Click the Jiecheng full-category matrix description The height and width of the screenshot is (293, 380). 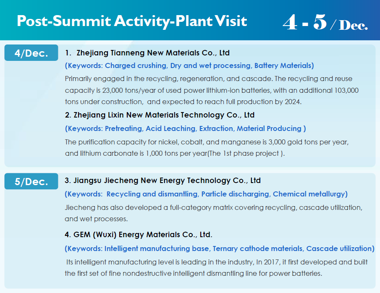click(x=213, y=213)
